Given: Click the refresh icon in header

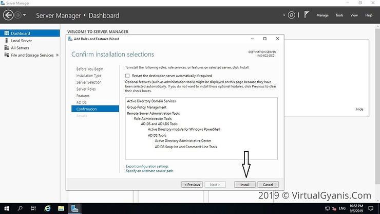Looking at the screenshot, I should [292, 15].
